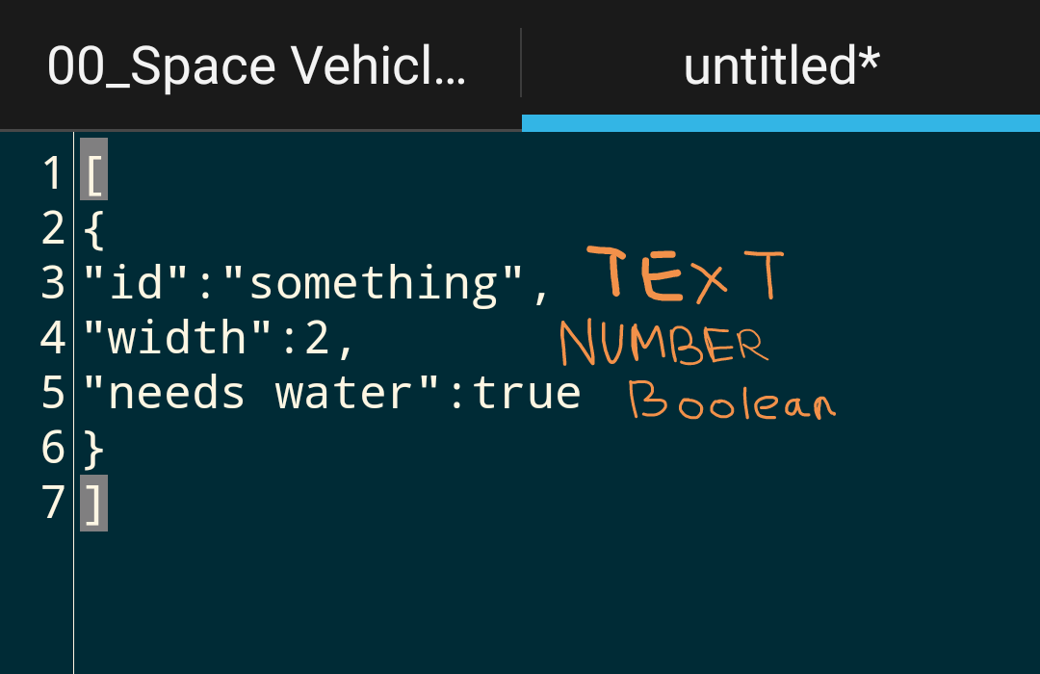The image size is (1040, 674).
Task: Click inside the "something" string value
Action: pos(373,284)
